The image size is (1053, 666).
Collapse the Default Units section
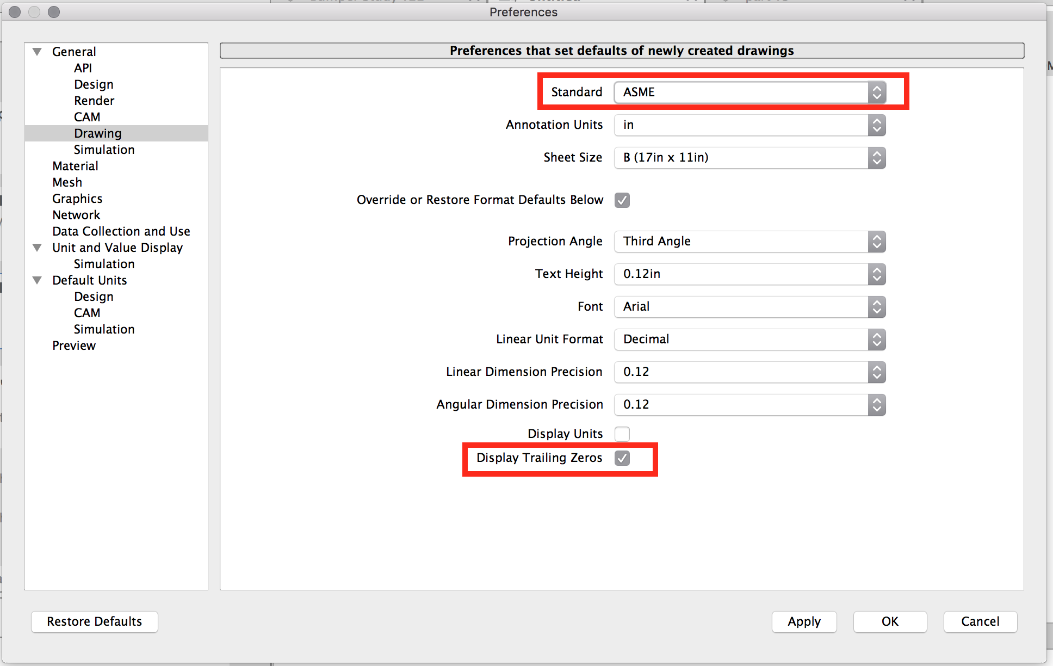36,280
